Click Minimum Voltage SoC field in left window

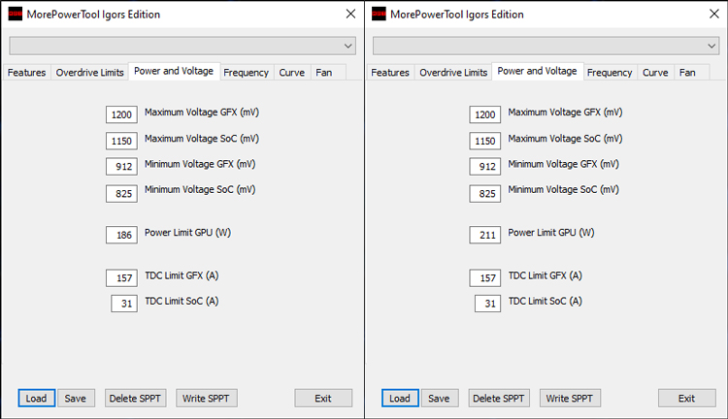pyautogui.click(x=121, y=193)
